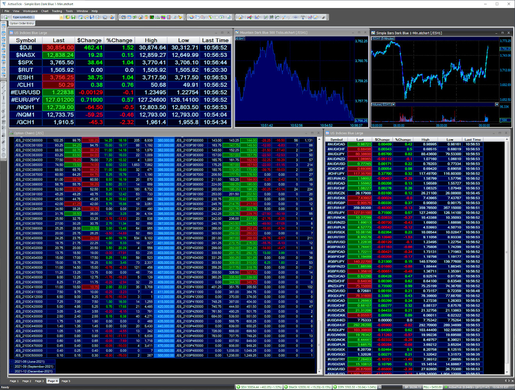
Task: Expand the 2021-12 (December-2021) expiration
Action: click(11, 371)
